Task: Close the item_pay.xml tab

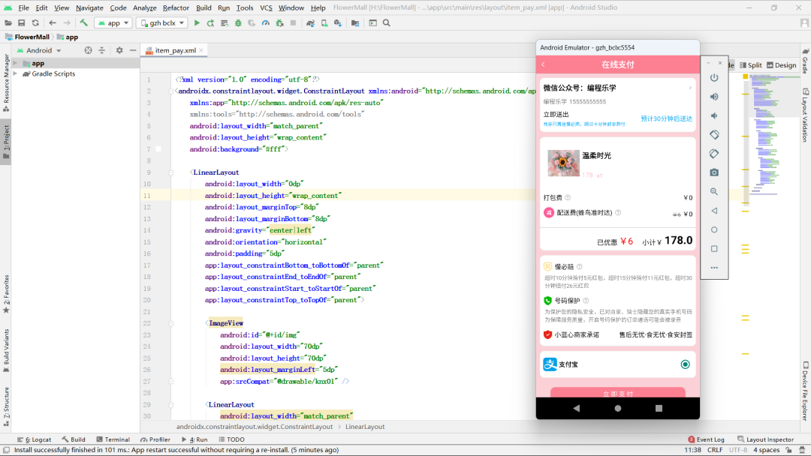Action: [201, 50]
